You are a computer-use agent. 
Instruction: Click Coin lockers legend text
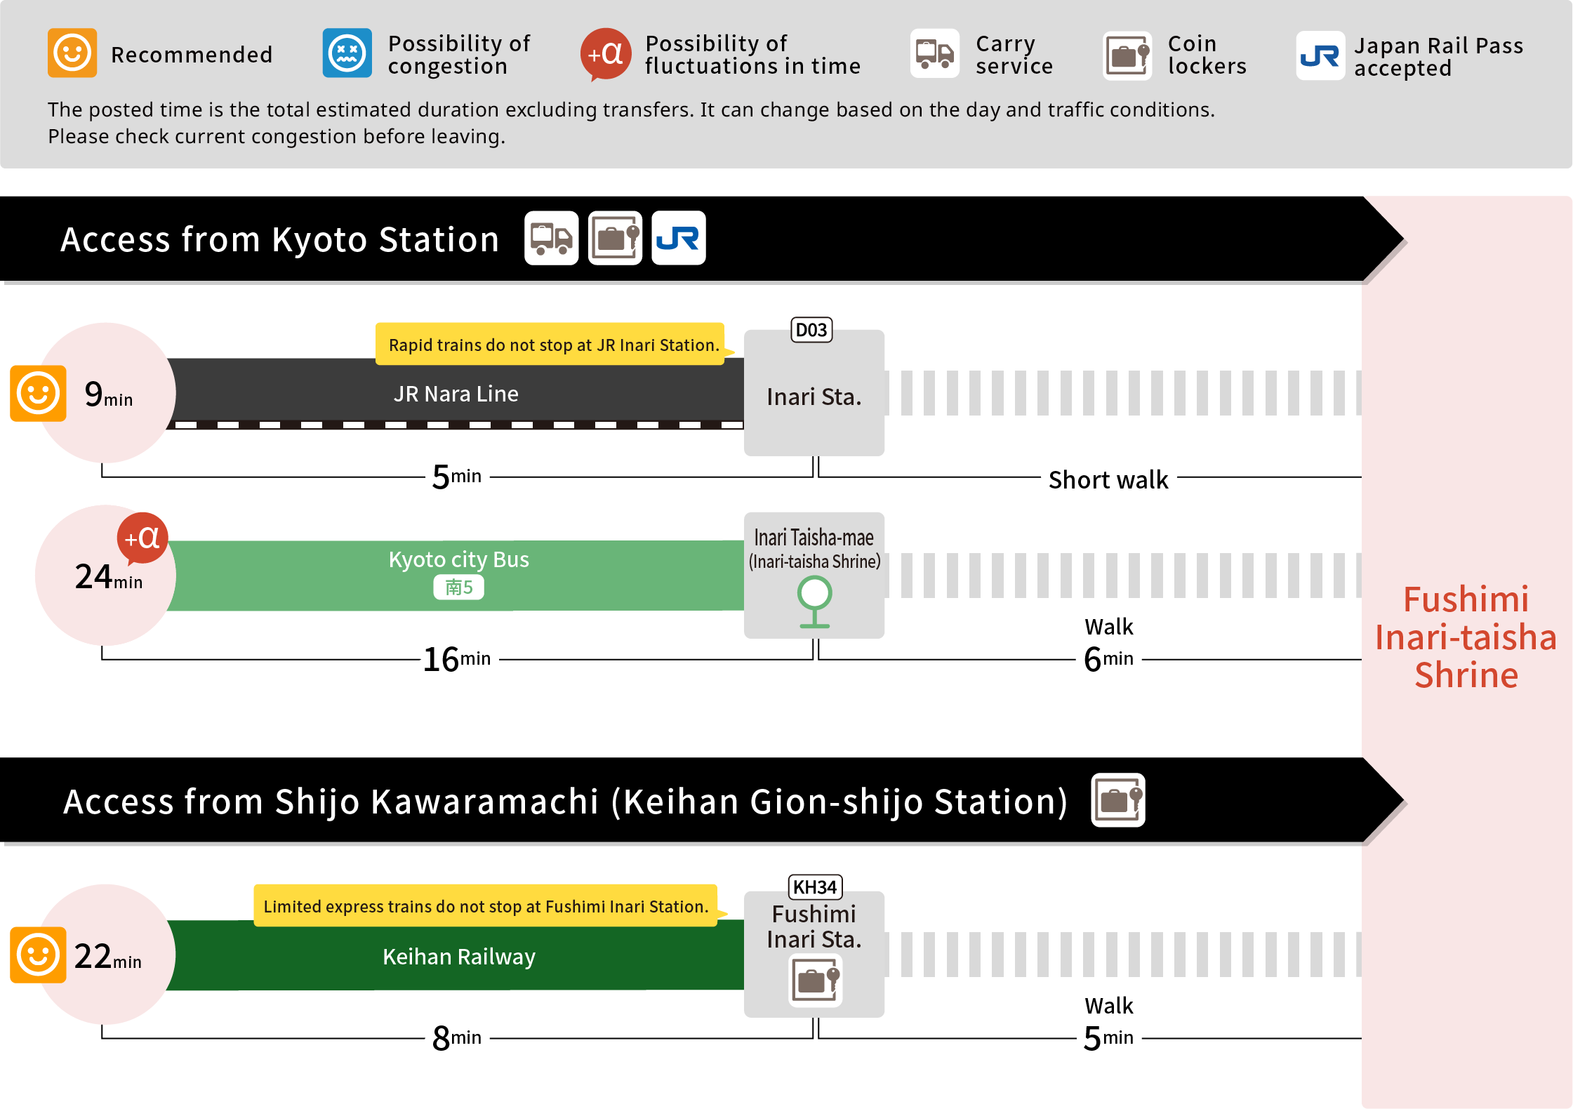1207,55
